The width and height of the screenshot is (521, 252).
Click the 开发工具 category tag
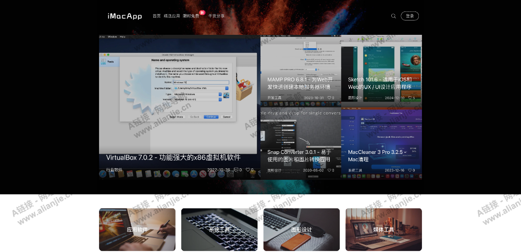point(275,98)
